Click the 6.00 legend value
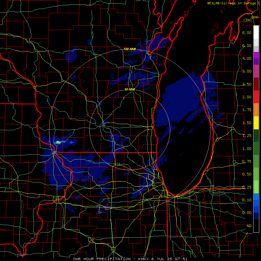This screenshot has height=261, width=261. 247,46
